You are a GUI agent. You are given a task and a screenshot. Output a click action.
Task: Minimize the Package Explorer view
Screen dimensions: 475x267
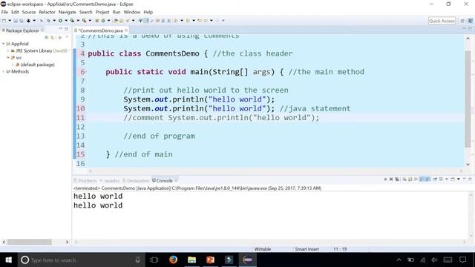pyautogui.click(x=61, y=29)
